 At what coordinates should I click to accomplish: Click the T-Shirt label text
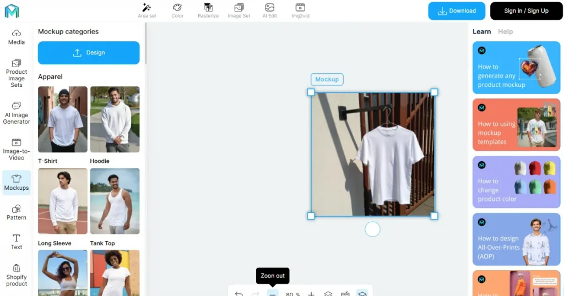[47, 161]
